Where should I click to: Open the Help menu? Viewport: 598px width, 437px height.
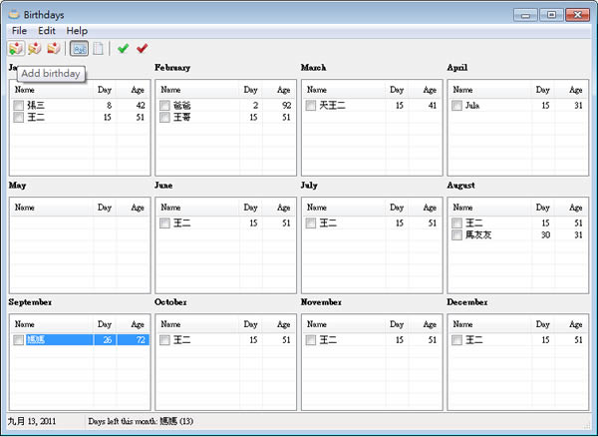click(77, 31)
